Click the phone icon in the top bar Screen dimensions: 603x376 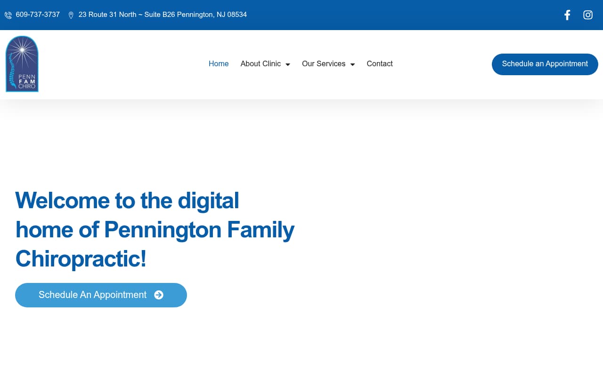[x=8, y=15]
